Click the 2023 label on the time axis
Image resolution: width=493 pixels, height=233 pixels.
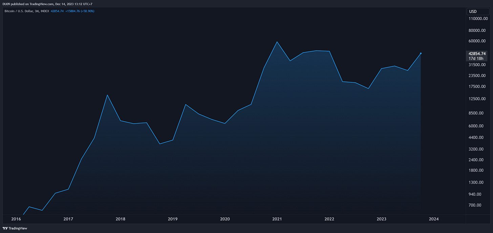click(x=382, y=219)
